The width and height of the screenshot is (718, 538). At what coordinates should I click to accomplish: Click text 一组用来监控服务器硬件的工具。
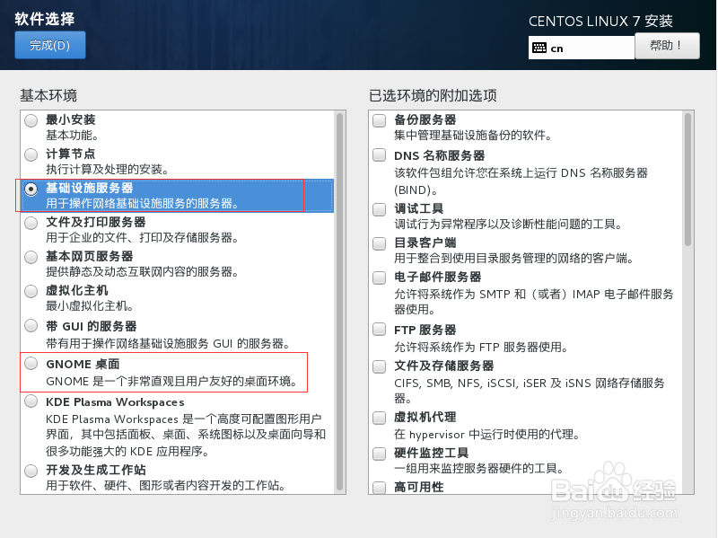pyautogui.click(x=479, y=468)
